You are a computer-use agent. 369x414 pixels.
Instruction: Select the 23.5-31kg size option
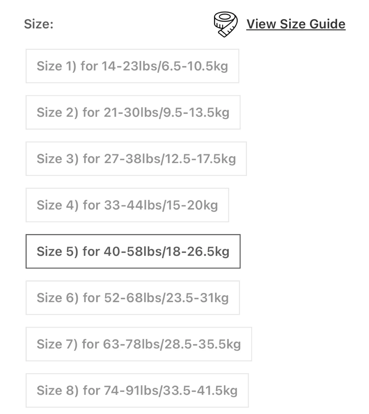point(133,298)
